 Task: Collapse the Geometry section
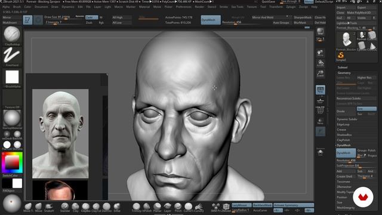coord(344,73)
